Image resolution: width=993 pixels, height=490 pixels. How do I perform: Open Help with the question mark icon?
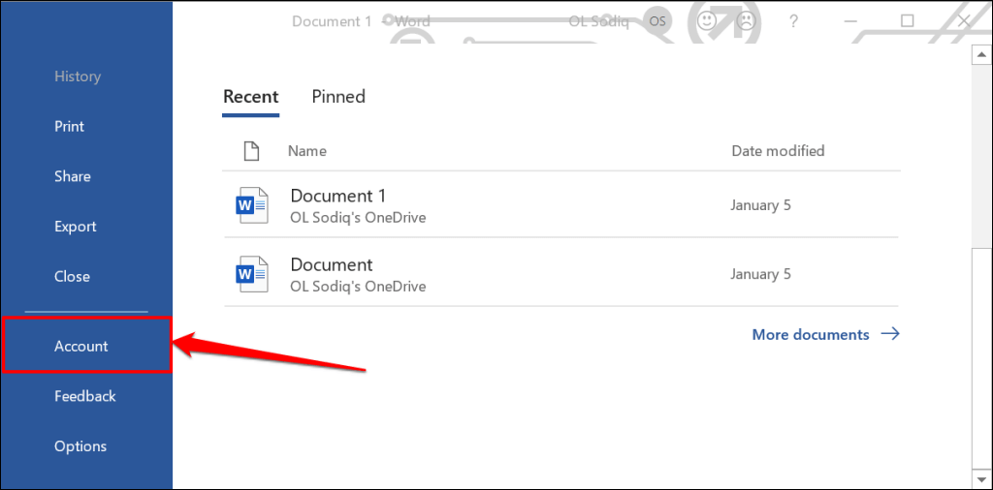click(x=793, y=21)
